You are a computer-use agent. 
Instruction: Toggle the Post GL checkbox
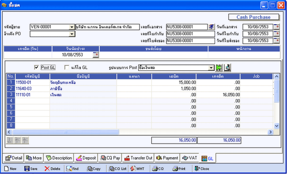pos(36,67)
